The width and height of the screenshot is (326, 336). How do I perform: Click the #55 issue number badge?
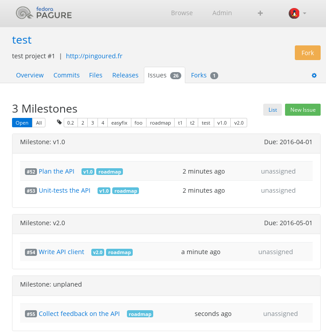[31, 314]
